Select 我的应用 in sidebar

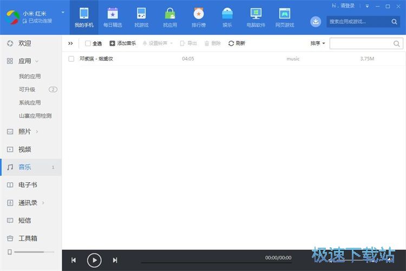(30, 76)
